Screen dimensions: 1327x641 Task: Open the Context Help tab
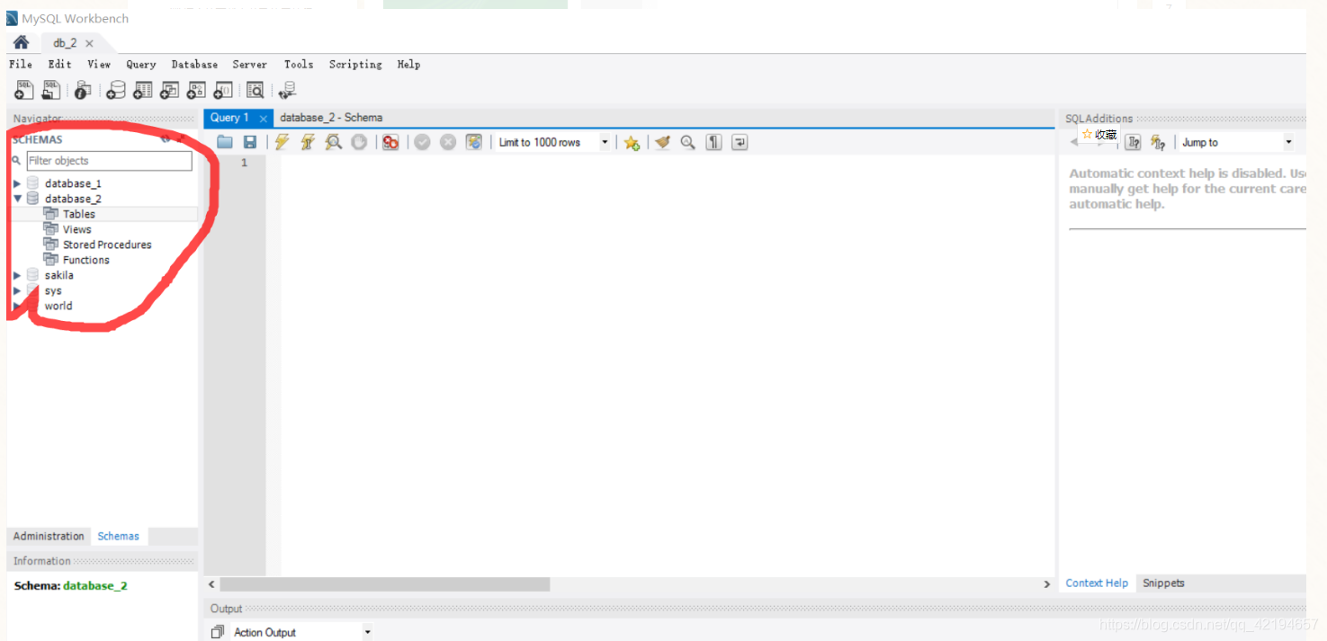(x=1097, y=583)
